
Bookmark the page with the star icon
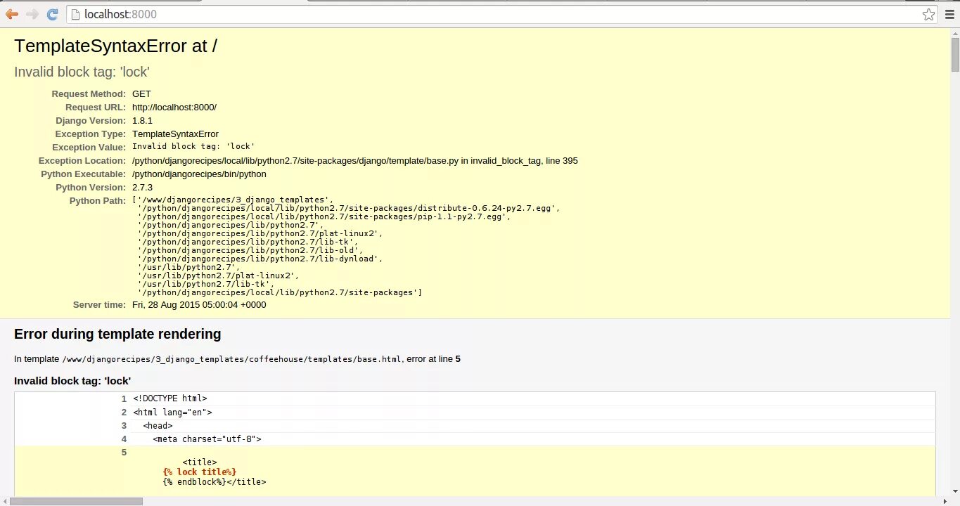[928, 14]
